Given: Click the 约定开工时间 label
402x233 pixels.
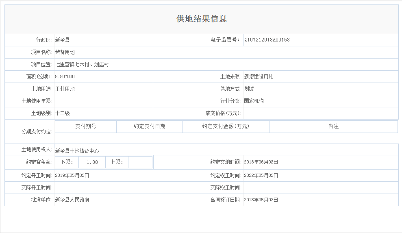Looking at the screenshot, I should pyautogui.click(x=37, y=175).
